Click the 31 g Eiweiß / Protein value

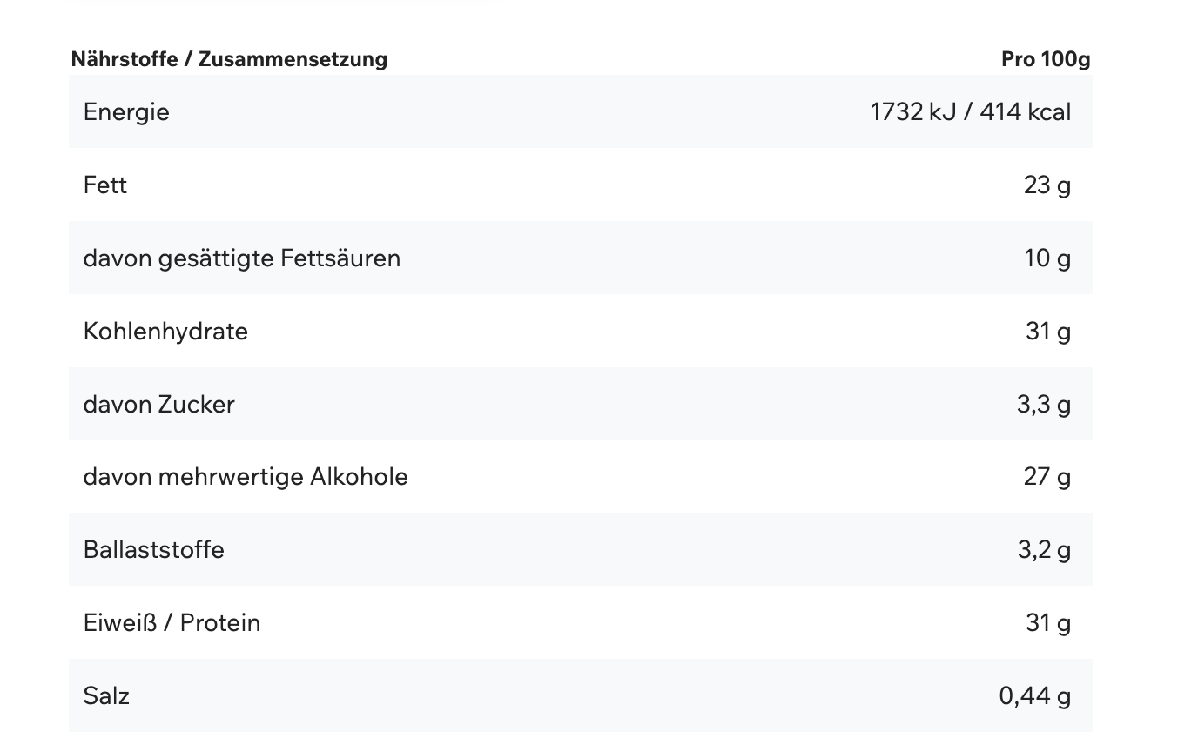click(1048, 623)
